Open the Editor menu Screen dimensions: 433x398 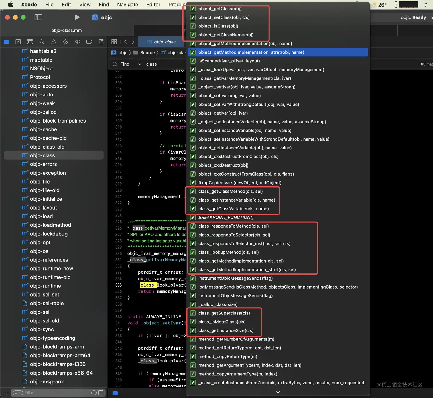pyautogui.click(x=153, y=5)
